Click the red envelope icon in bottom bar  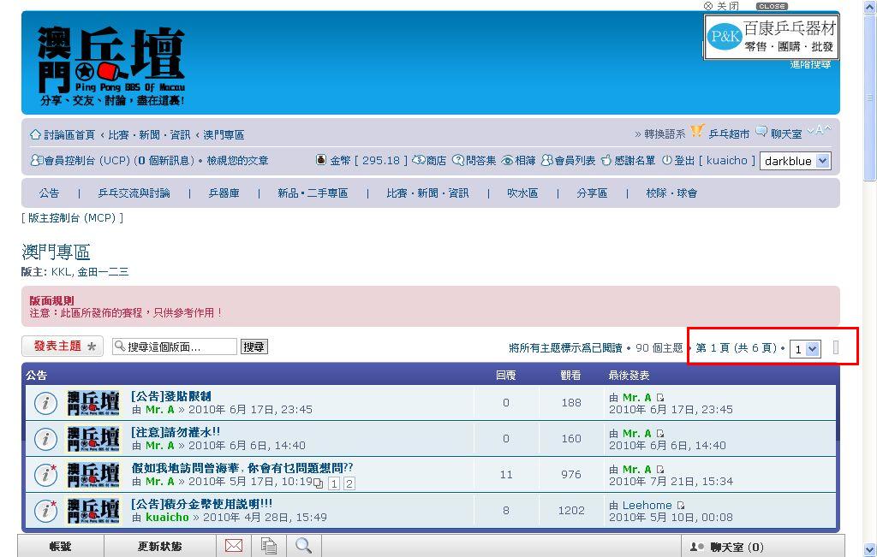[234, 546]
